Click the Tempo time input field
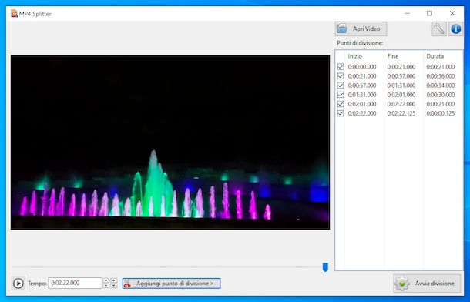Image resolution: width=470 pixels, height=302 pixels. point(75,283)
